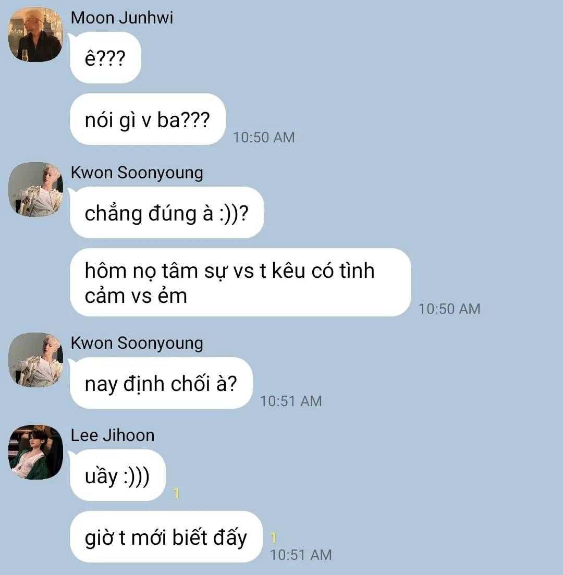This screenshot has height=575, width=563.
Task: Tap the read count beside 'uầy :)))'
Action: point(176,494)
